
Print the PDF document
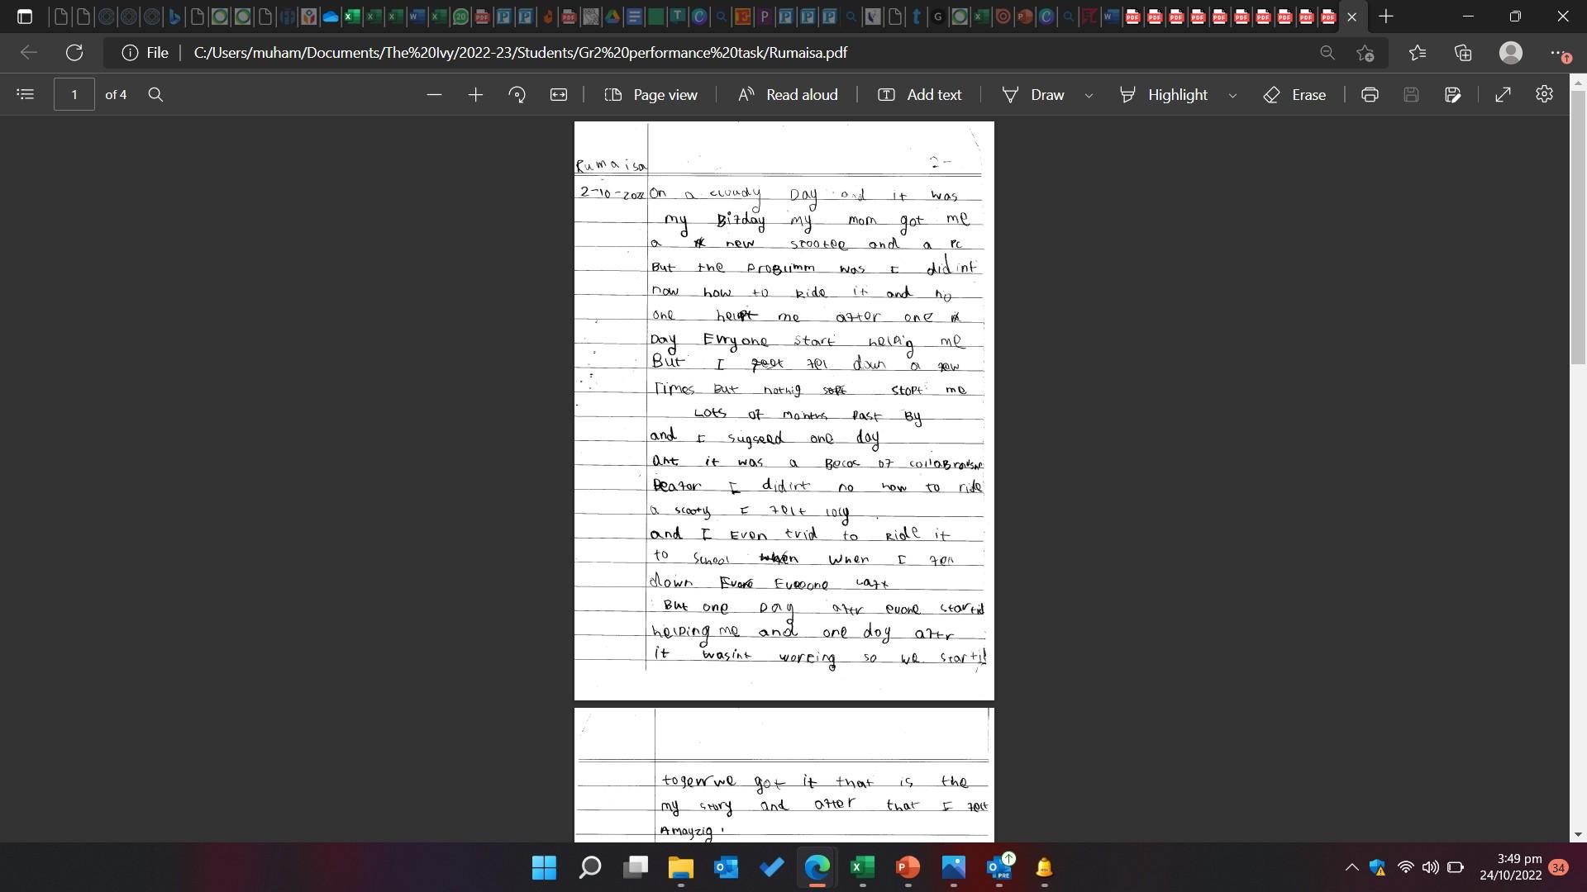coord(1370,94)
